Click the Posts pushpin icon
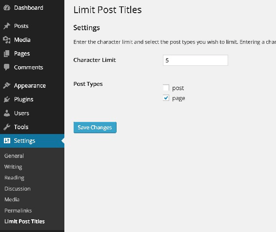The image size is (276, 232). [x=7, y=26]
